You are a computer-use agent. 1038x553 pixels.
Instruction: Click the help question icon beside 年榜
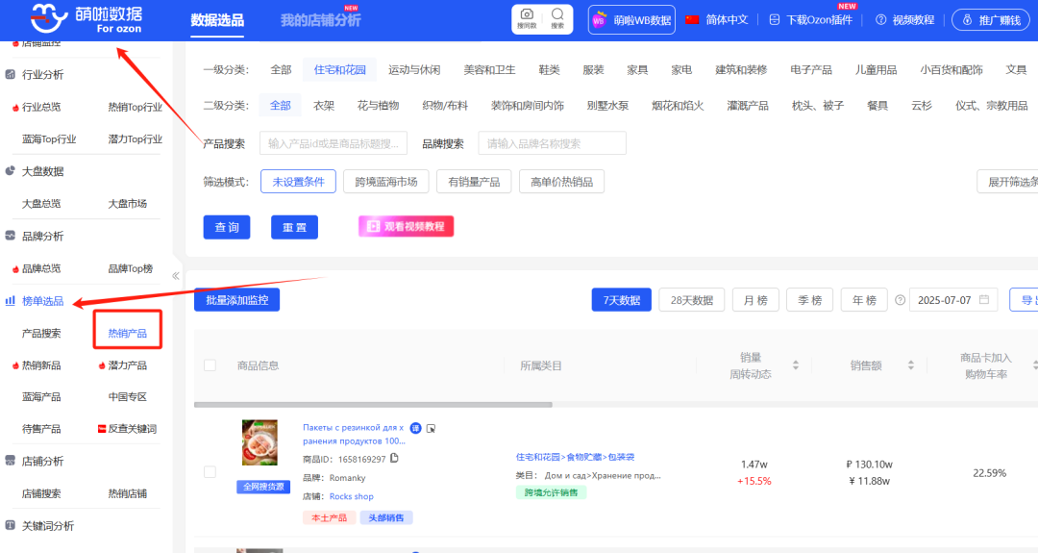[900, 300]
